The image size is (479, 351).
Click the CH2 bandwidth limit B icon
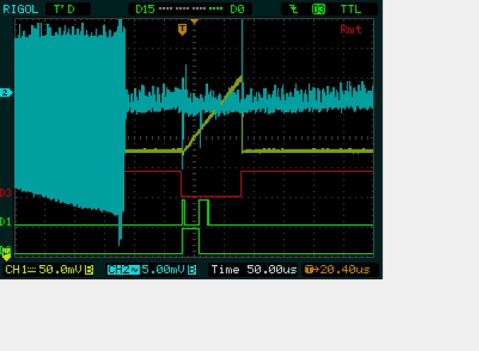pyautogui.click(x=192, y=270)
